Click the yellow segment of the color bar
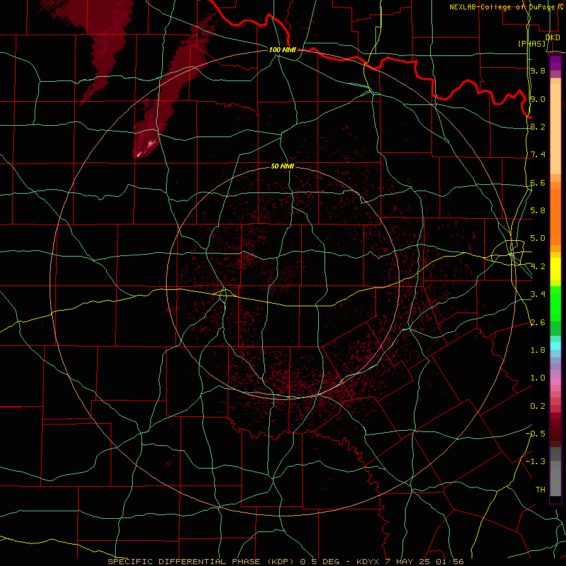 555,269
